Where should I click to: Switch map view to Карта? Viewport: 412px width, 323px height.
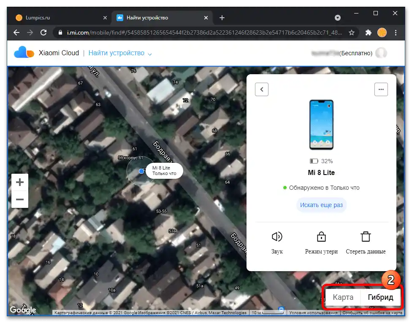pyautogui.click(x=343, y=297)
